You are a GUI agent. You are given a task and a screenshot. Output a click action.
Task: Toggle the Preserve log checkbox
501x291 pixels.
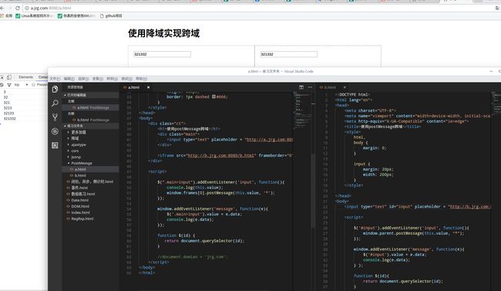coord(33,85)
